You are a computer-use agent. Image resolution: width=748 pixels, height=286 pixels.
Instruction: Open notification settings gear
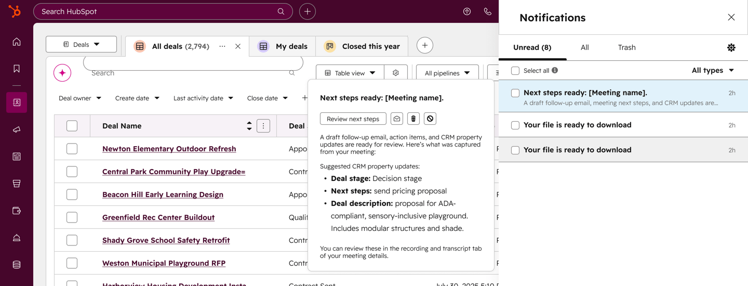731,47
